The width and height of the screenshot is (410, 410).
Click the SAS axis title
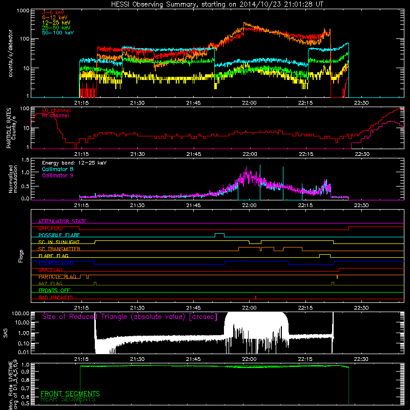[6, 333]
